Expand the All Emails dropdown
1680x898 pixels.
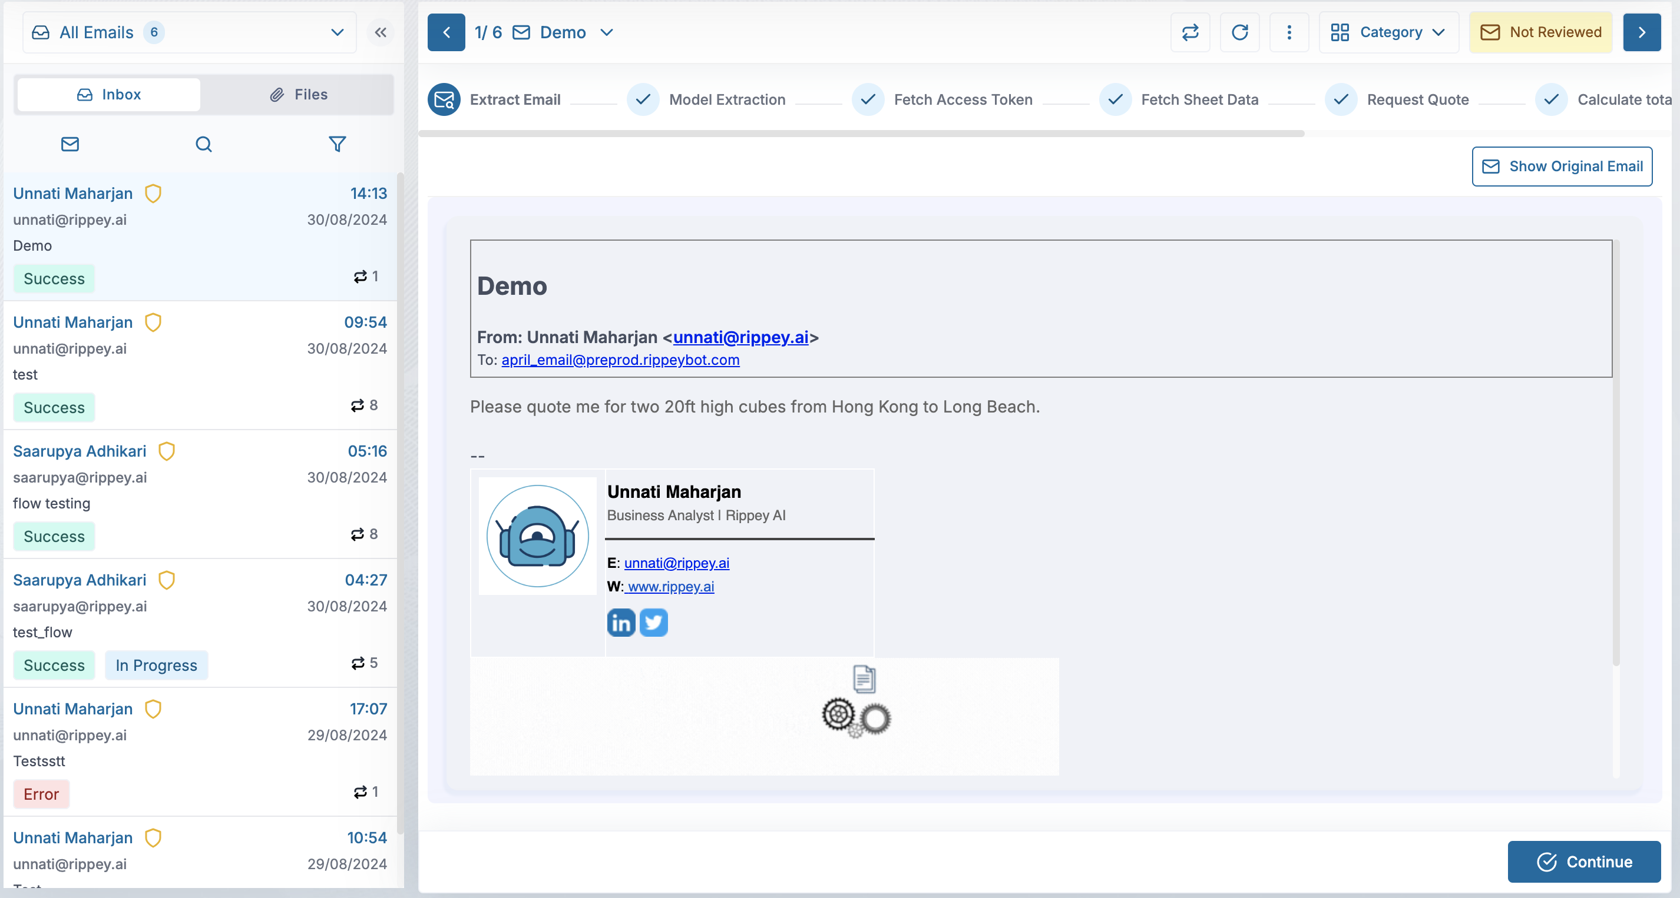click(336, 32)
